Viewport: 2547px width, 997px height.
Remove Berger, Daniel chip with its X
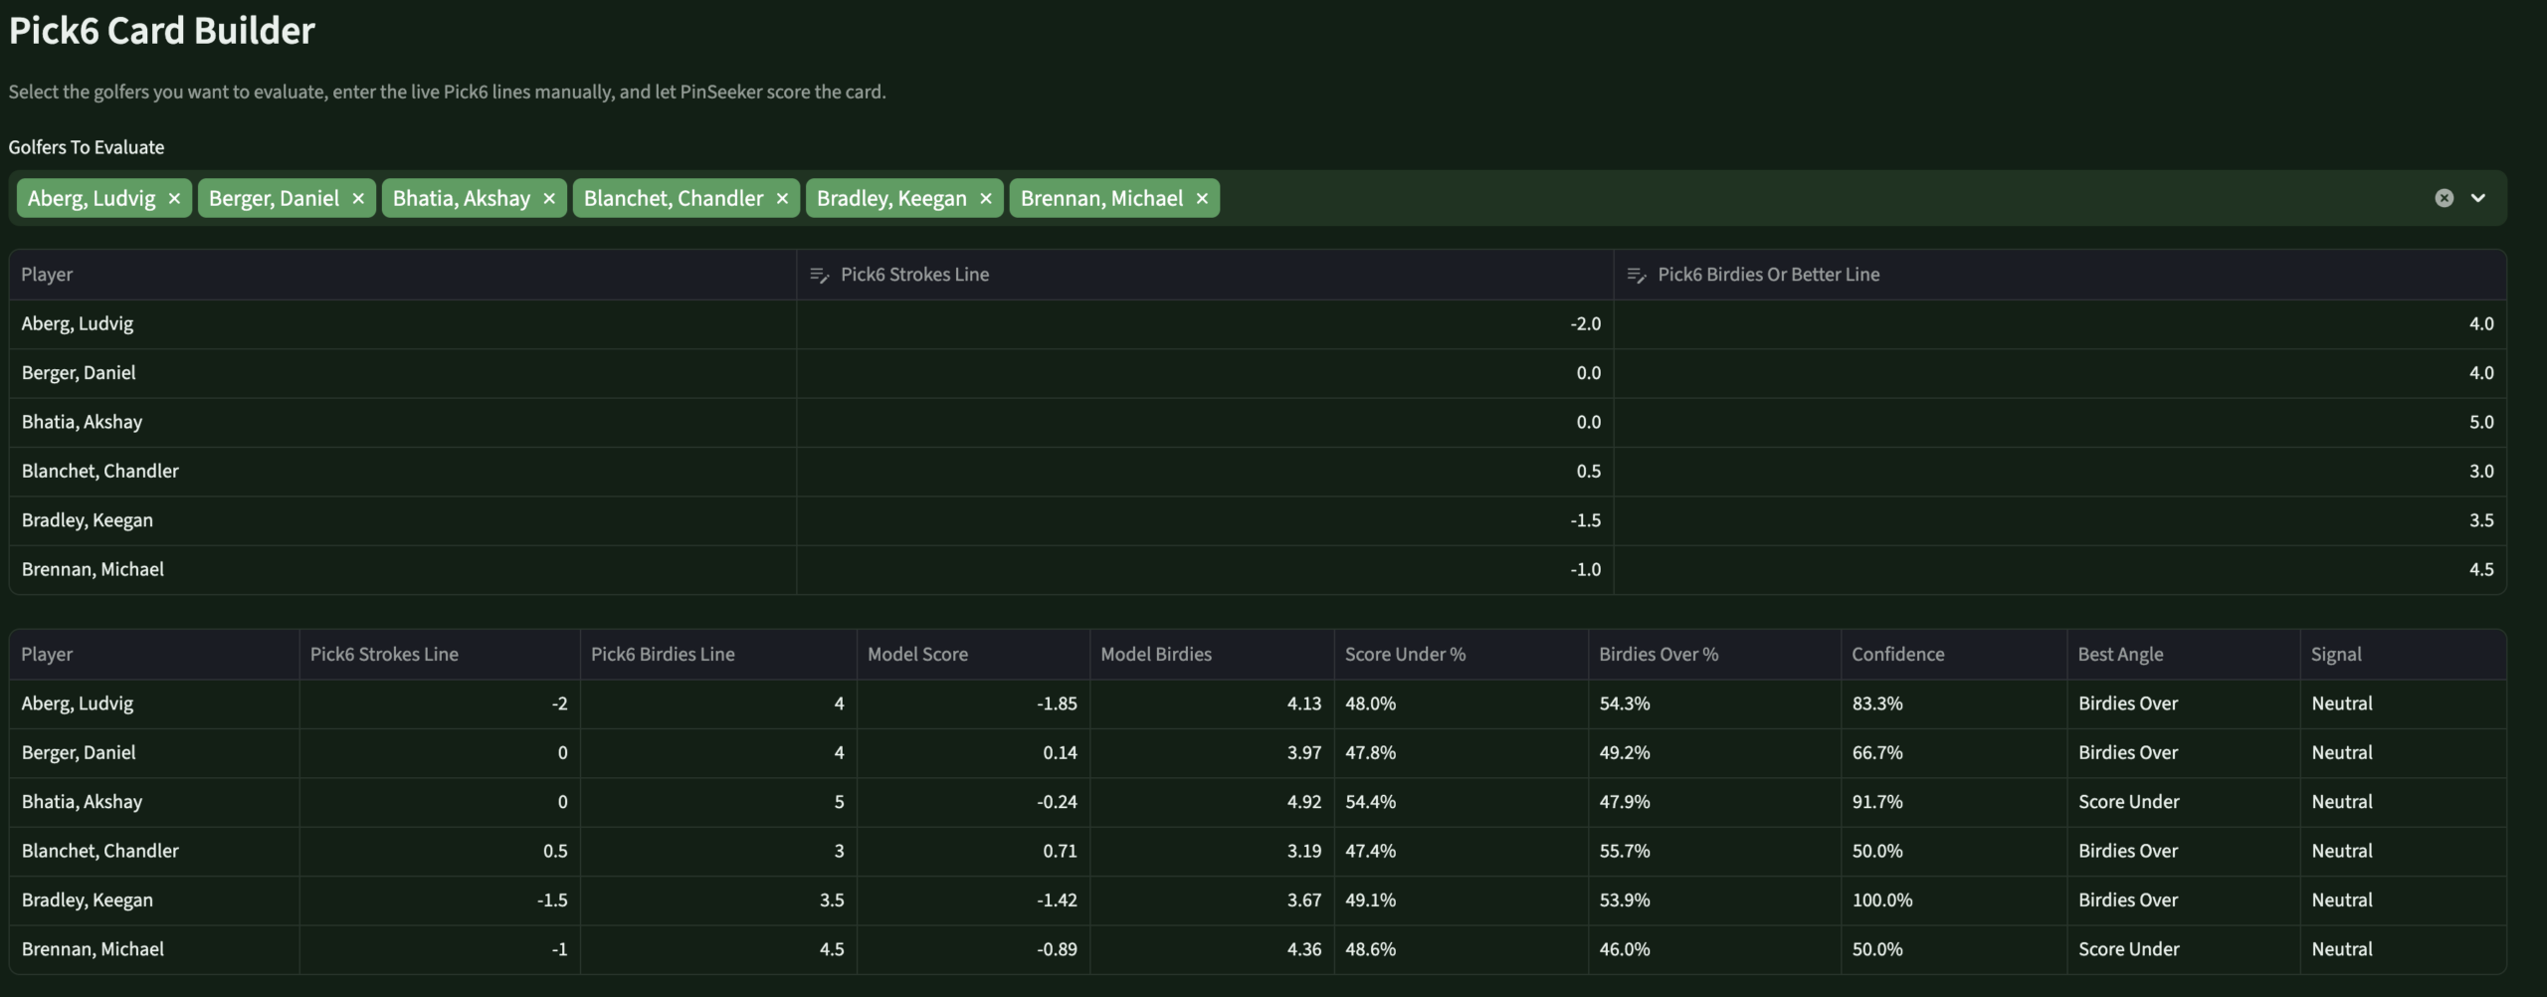pyautogui.click(x=358, y=198)
